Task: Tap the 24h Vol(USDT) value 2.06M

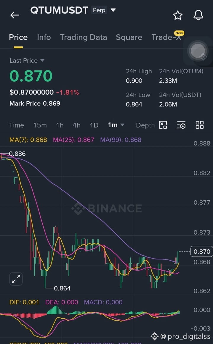Action: point(168,104)
